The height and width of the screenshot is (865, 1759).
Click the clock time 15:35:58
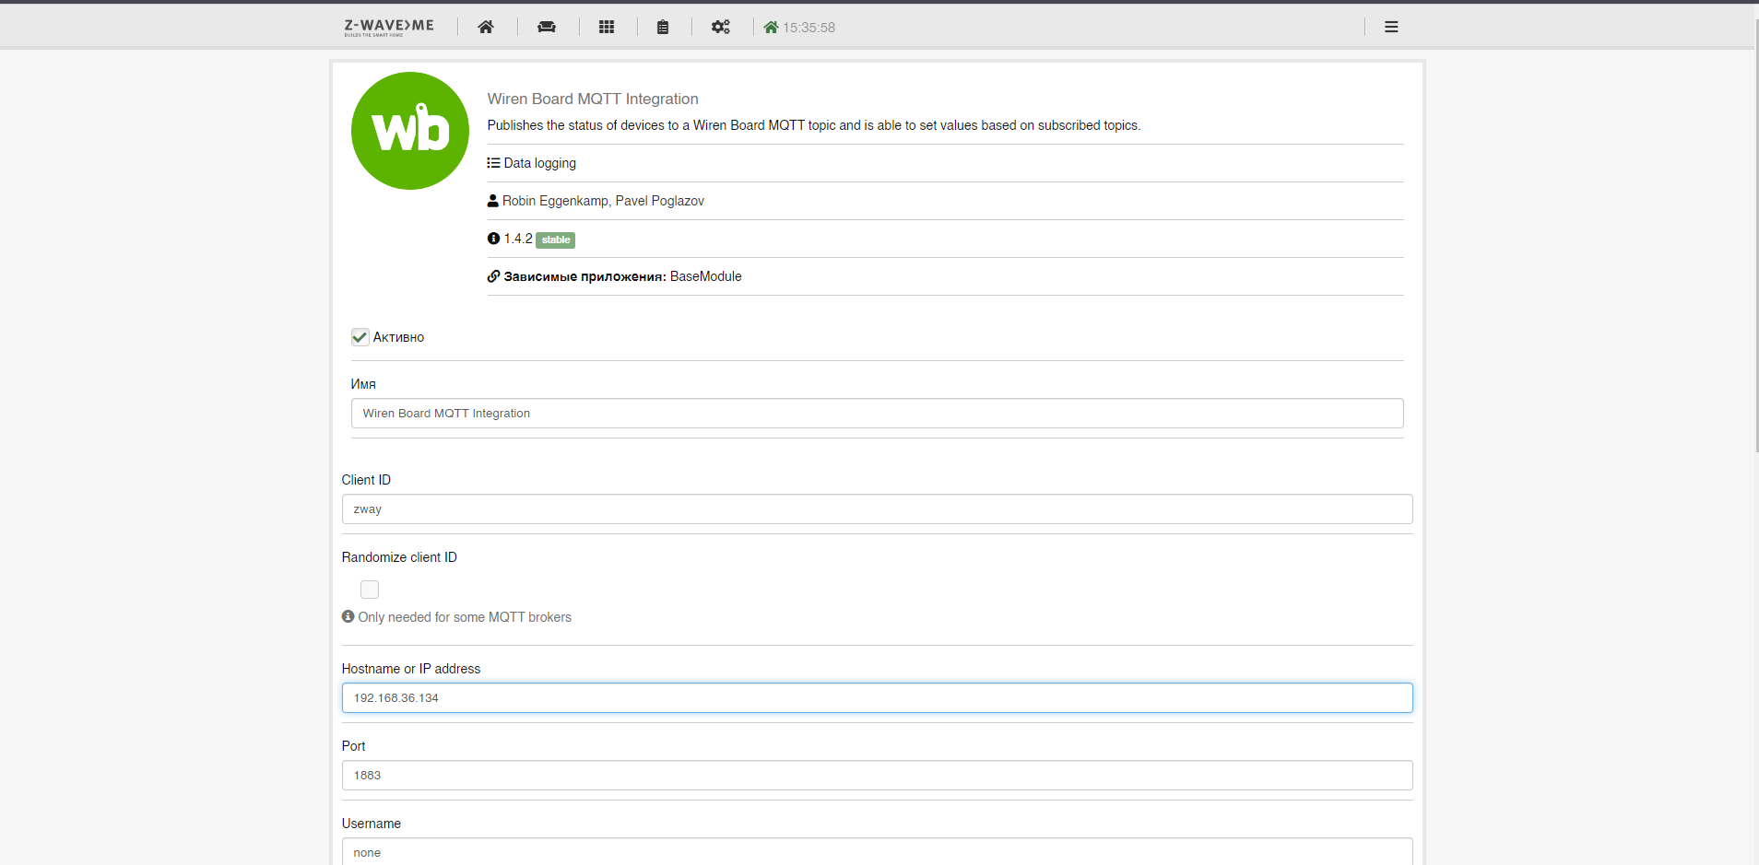(809, 28)
